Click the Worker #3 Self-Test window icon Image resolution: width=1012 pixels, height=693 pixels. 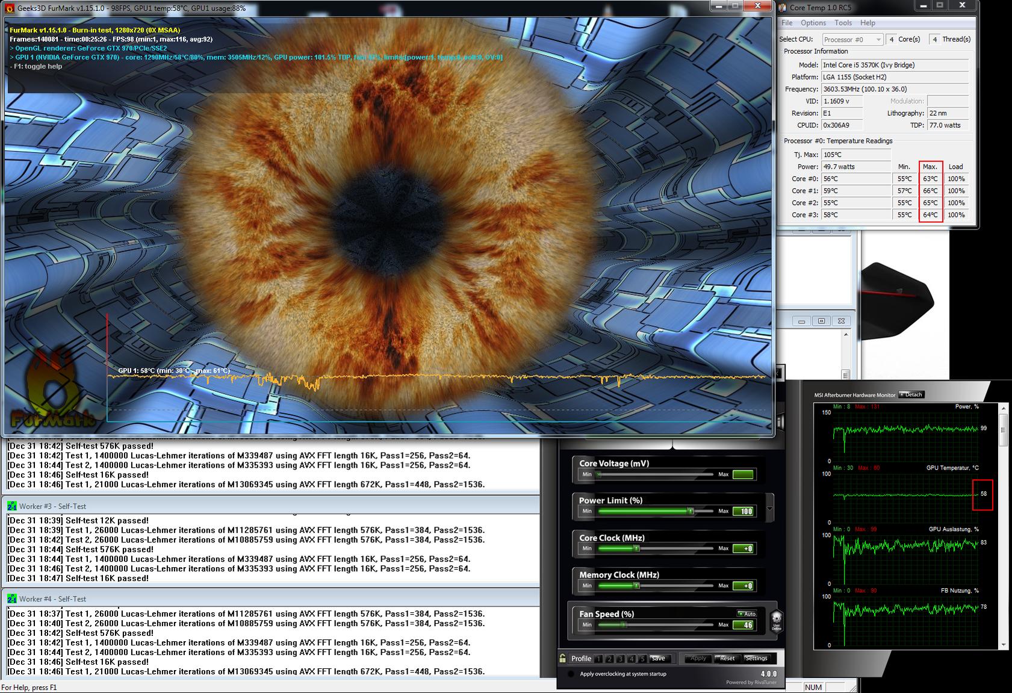[12, 506]
